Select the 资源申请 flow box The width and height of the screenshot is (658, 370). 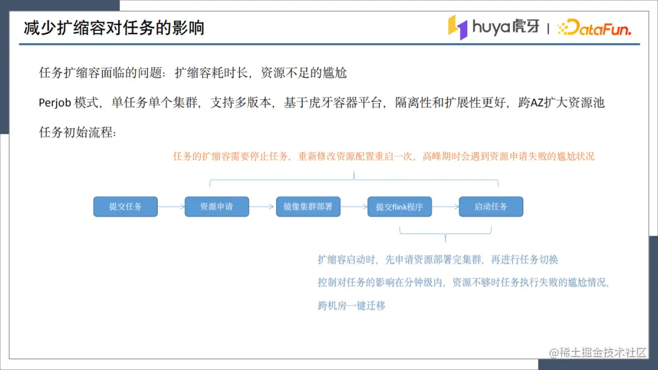pyautogui.click(x=216, y=206)
